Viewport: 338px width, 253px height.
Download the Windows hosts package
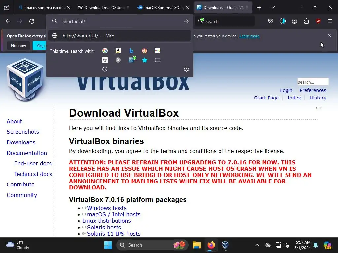[x=107, y=208]
